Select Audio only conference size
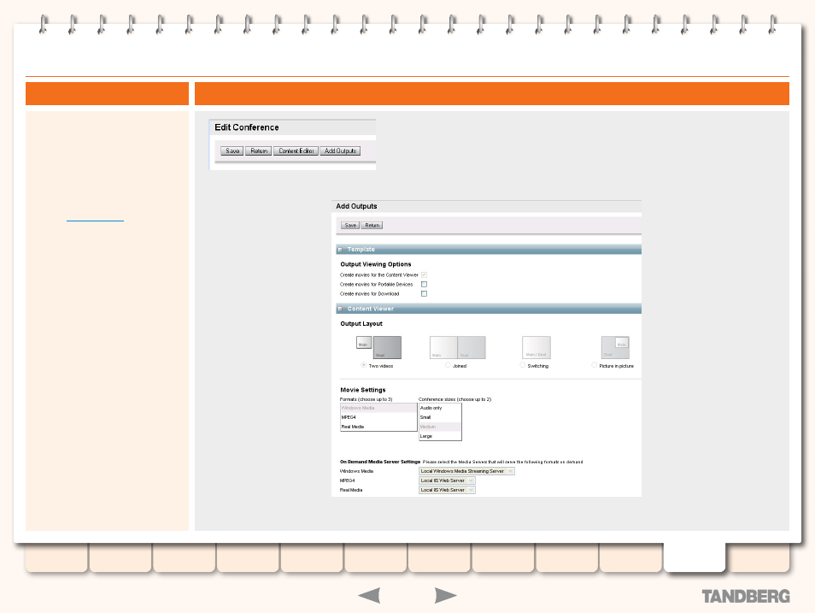The height and width of the screenshot is (613, 815). pyautogui.click(x=440, y=408)
